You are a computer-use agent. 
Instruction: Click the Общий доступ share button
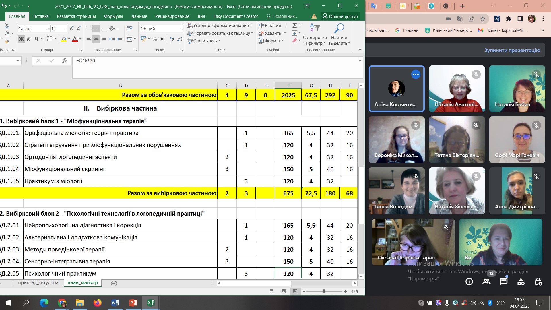[340, 16]
